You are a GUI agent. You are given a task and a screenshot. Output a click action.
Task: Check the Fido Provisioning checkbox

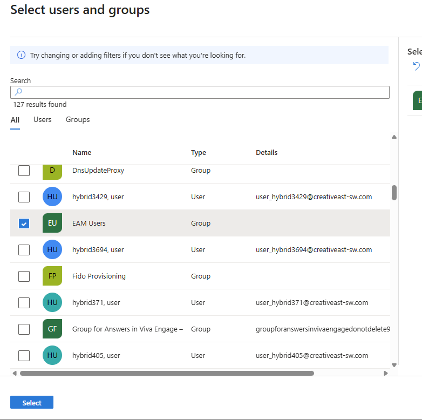pos(24,276)
